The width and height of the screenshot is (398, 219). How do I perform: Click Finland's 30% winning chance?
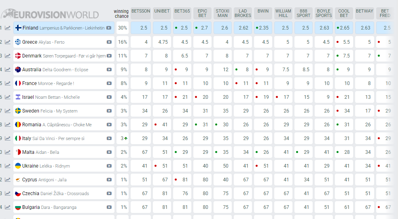tap(123, 28)
